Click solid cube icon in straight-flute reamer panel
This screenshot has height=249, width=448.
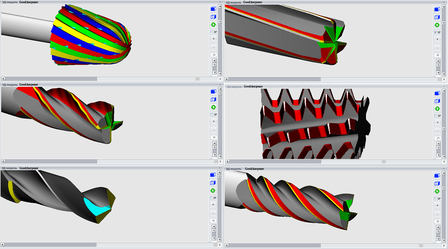437,9
